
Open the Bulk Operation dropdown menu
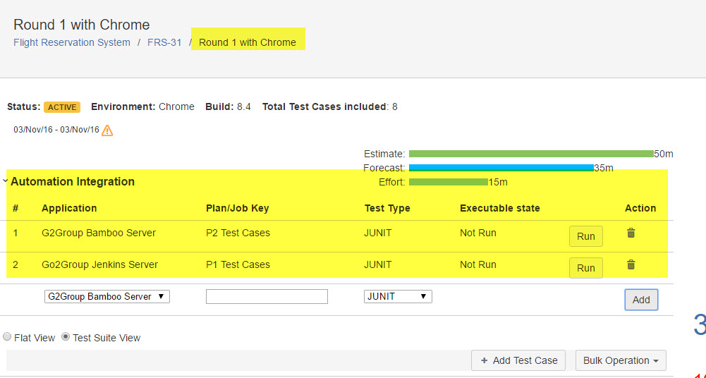pyautogui.click(x=621, y=360)
